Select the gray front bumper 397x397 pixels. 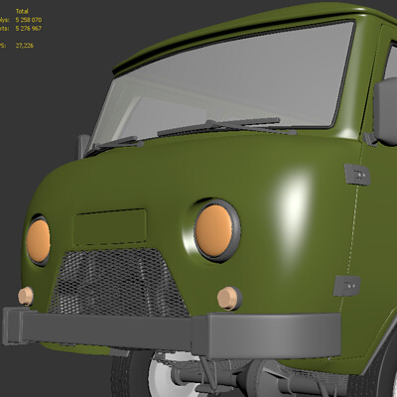point(172,334)
